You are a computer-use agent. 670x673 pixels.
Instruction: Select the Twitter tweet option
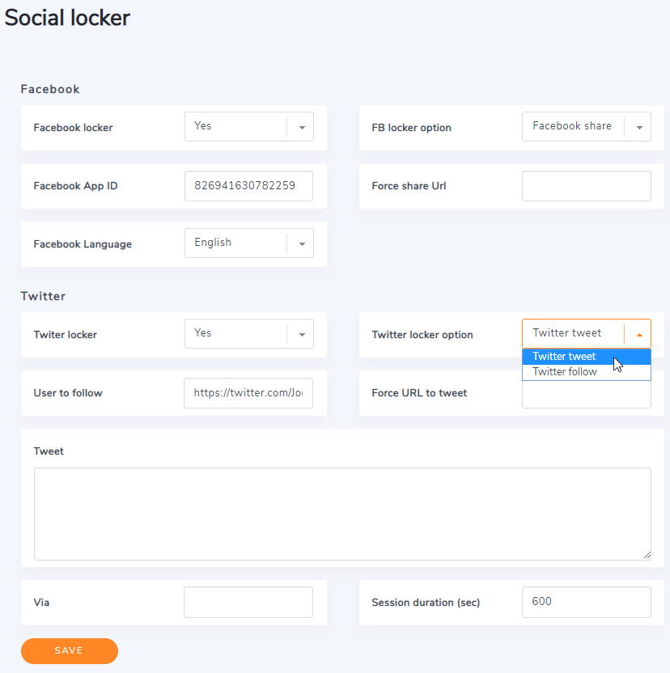pyautogui.click(x=565, y=357)
